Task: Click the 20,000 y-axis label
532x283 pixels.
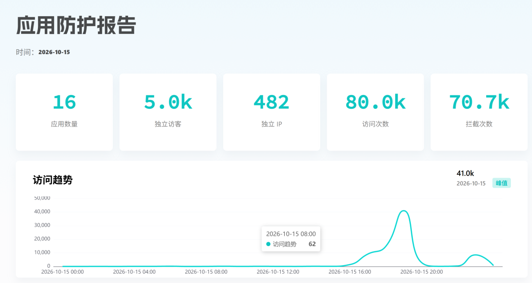Action: [x=42, y=239]
